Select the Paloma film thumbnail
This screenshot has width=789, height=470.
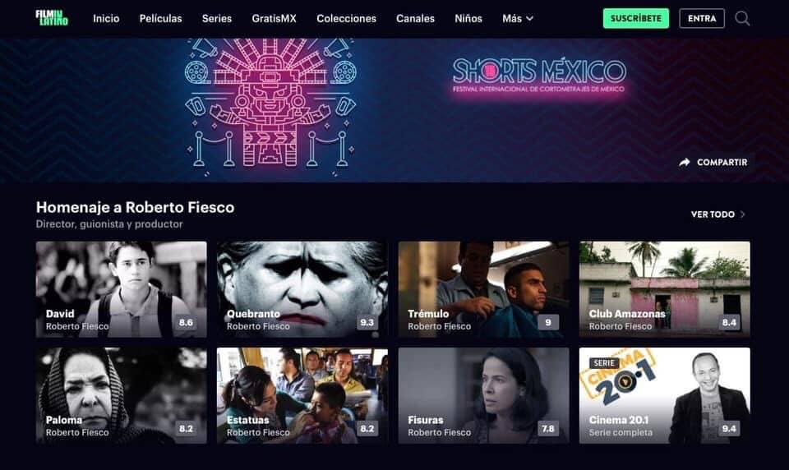122,395
